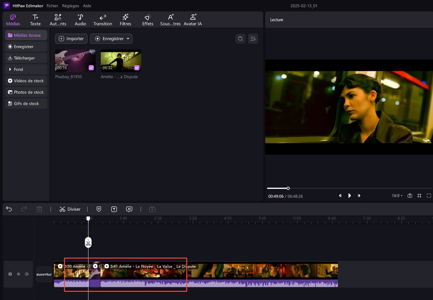
Task: Click the HitPaw Edimakor logo icon
Action: click(x=6, y=6)
